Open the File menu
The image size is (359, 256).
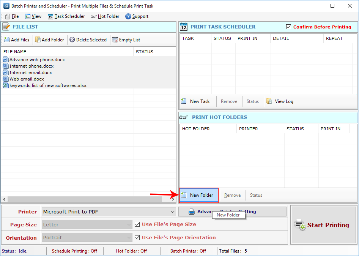pyautogui.click(x=12, y=16)
